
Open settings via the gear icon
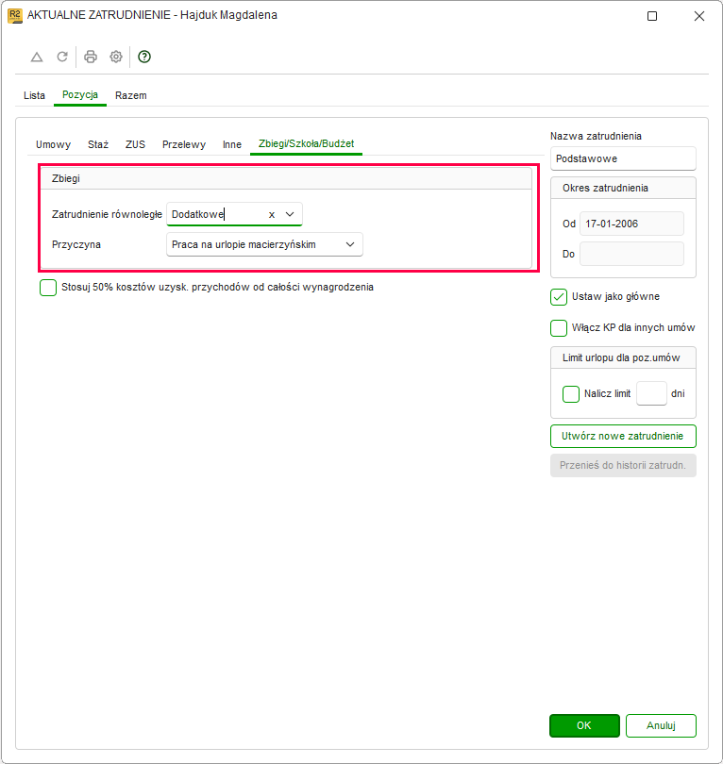coord(116,57)
